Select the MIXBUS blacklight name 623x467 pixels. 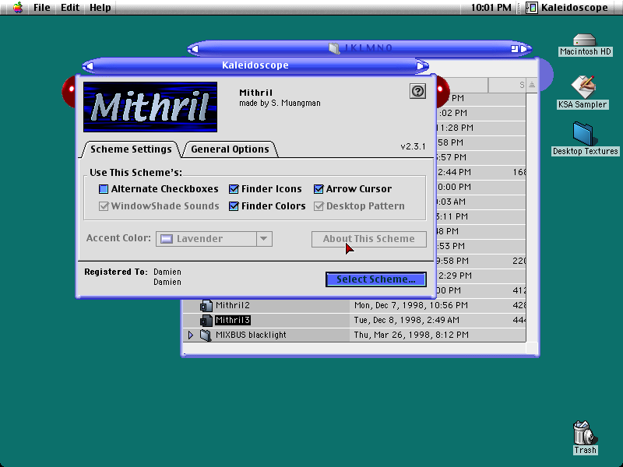pyautogui.click(x=251, y=335)
